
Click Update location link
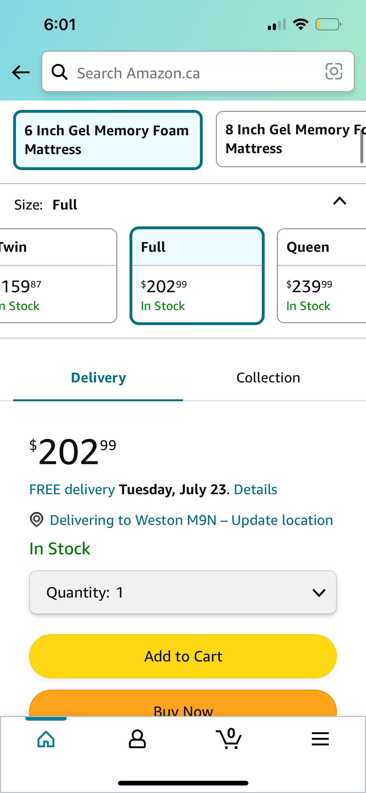pyautogui.click(x=282, y=520)
